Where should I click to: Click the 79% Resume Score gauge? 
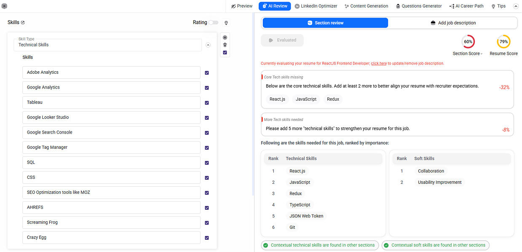click(x=503, y=42)
